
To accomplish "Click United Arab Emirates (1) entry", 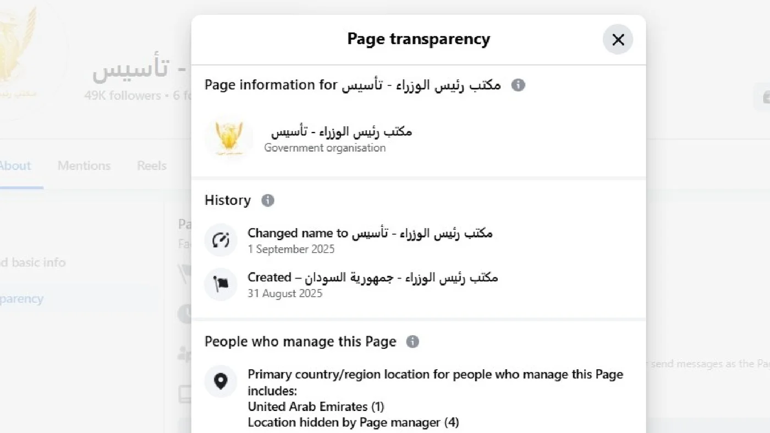I will [316, 407].
